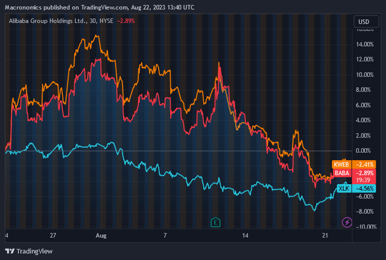Click the 14.00% axis label

[364, 44]
